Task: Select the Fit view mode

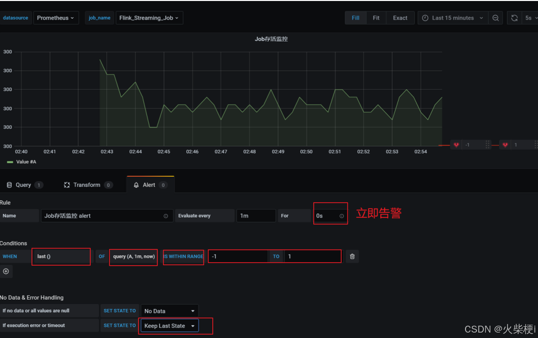Action: [x=376, y=18]
